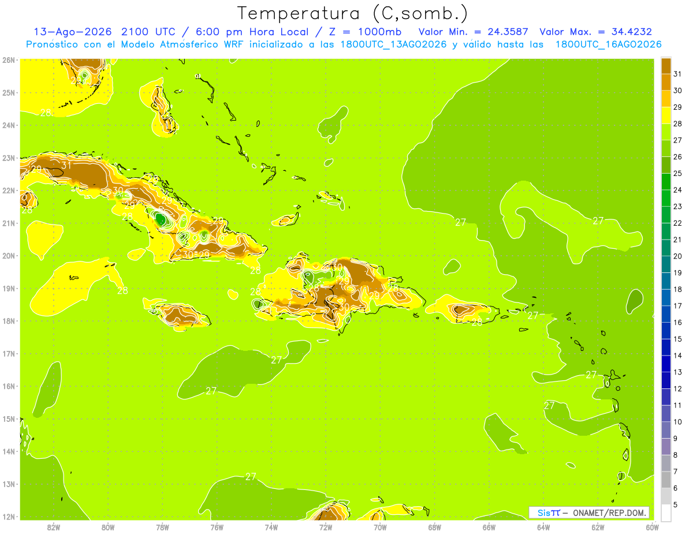Click the 1800UTC_13AGO2026 initialization text
693x535 pixels.
pos(393,44)
